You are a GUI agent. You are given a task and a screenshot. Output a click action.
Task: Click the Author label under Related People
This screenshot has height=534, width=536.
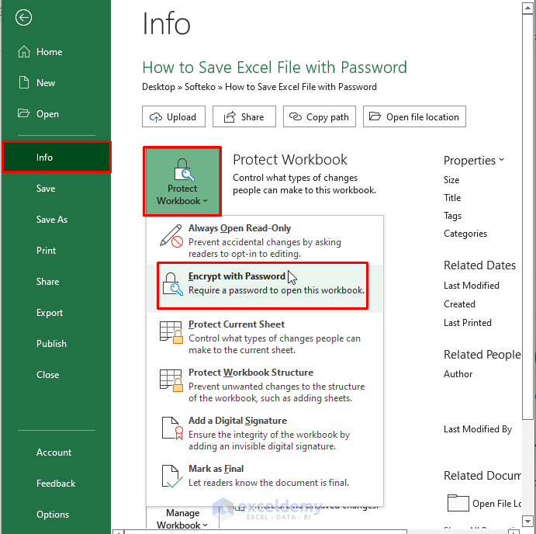(458, 374)
